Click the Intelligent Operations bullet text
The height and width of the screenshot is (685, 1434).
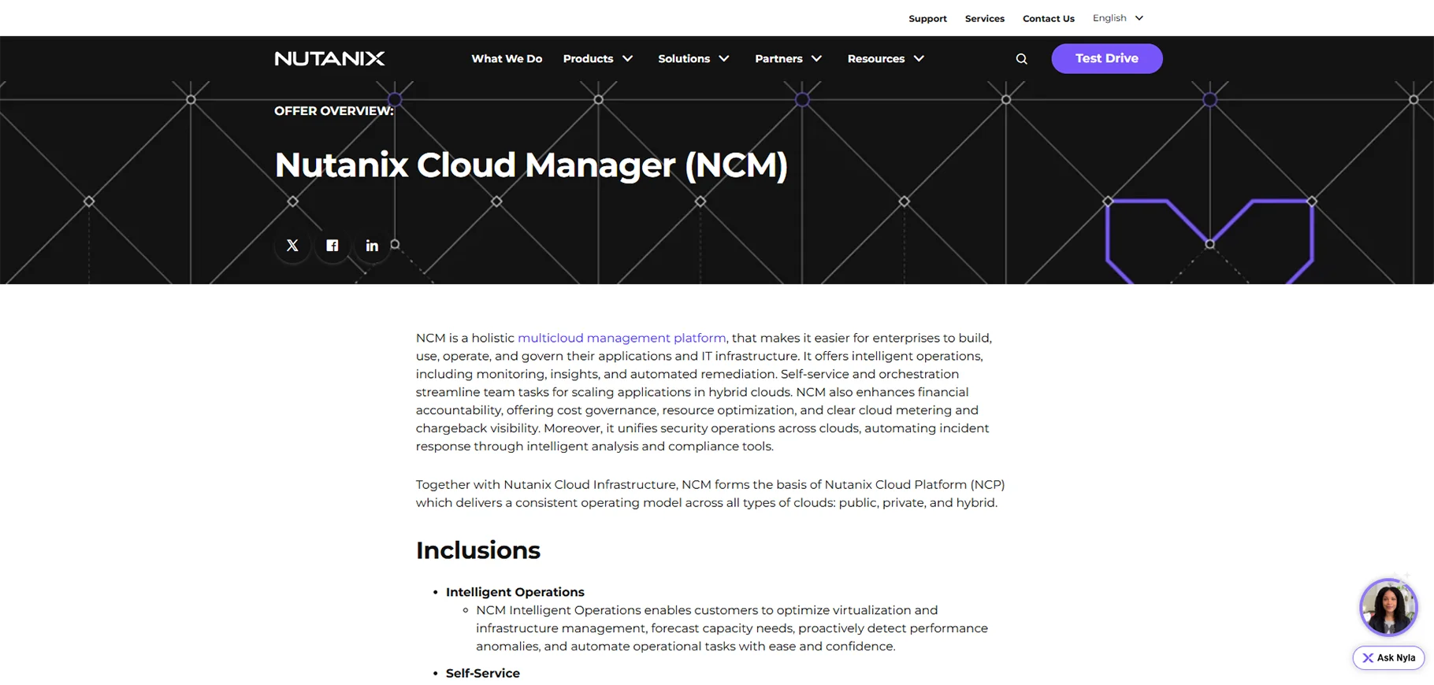click(515, 592)
